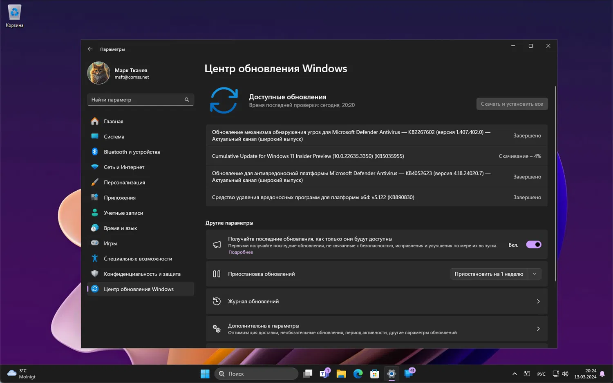Viewport: 613px width, 383px height.
Task: Click Завершено status next to KB890830
Action: [527, 197]
